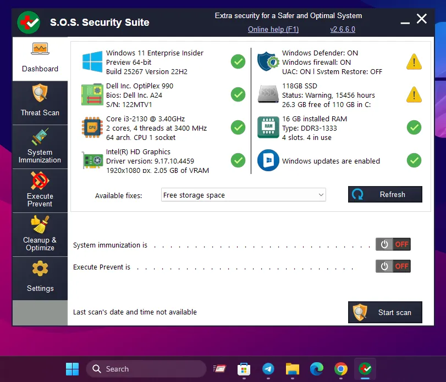Click 'Type: DDR3-1333' text
Image resolution: width=446 pixels, height=382 pixels.
pyautogui.click(x=310, y=128)
